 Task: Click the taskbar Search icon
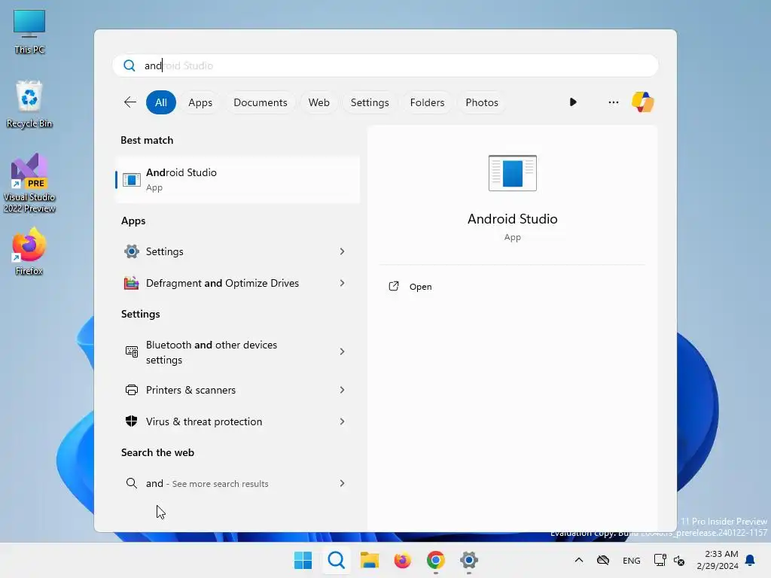[x=337, y=560]
